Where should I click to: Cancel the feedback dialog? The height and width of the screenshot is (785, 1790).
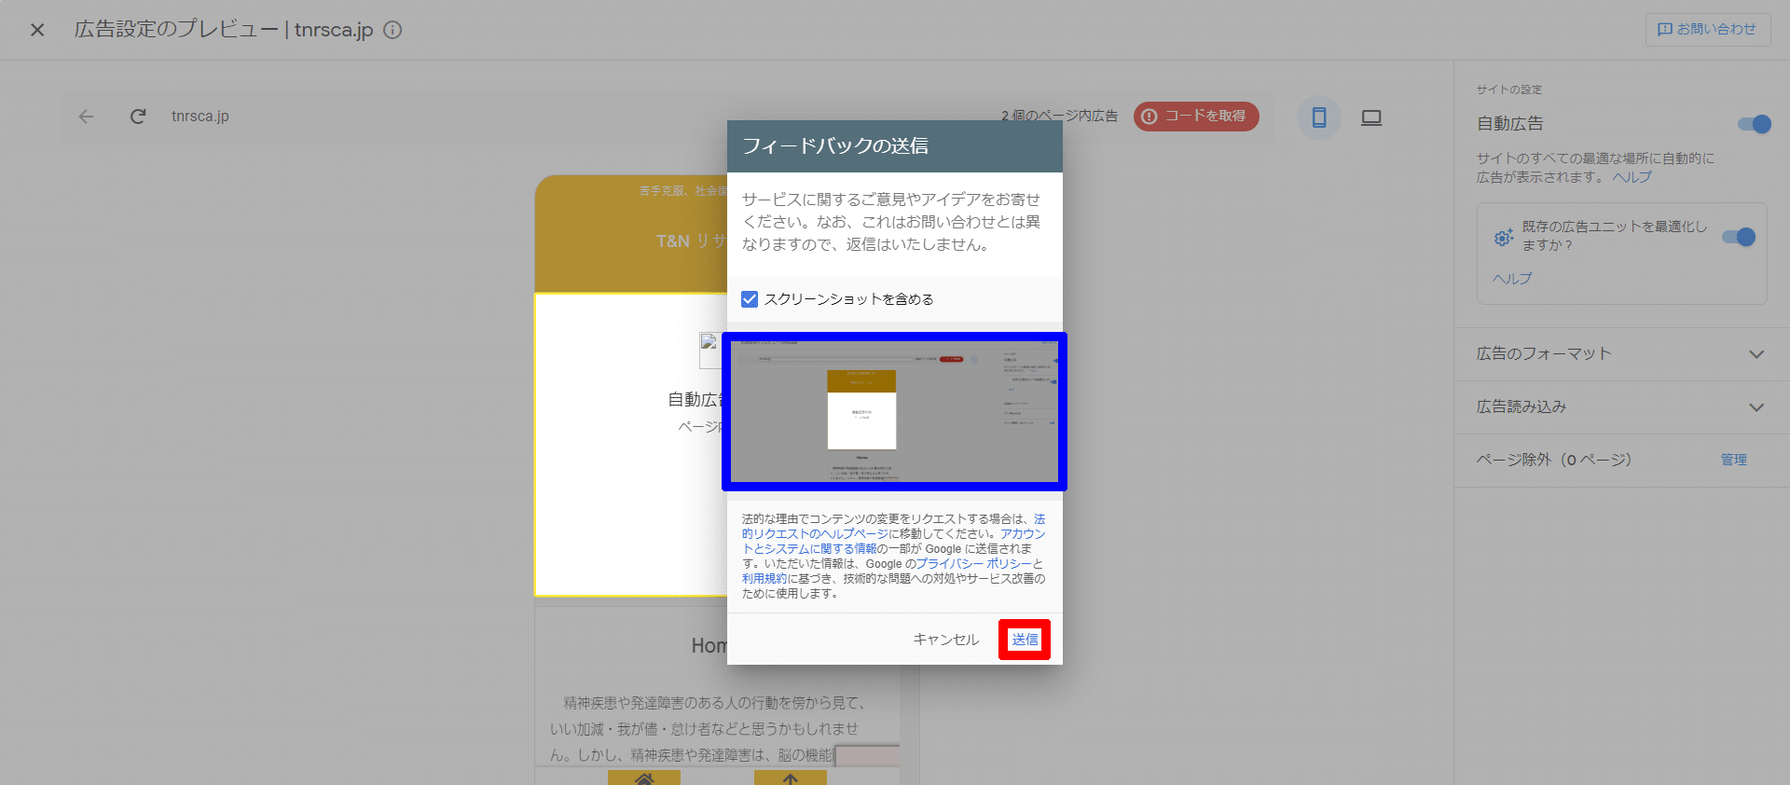945,640
